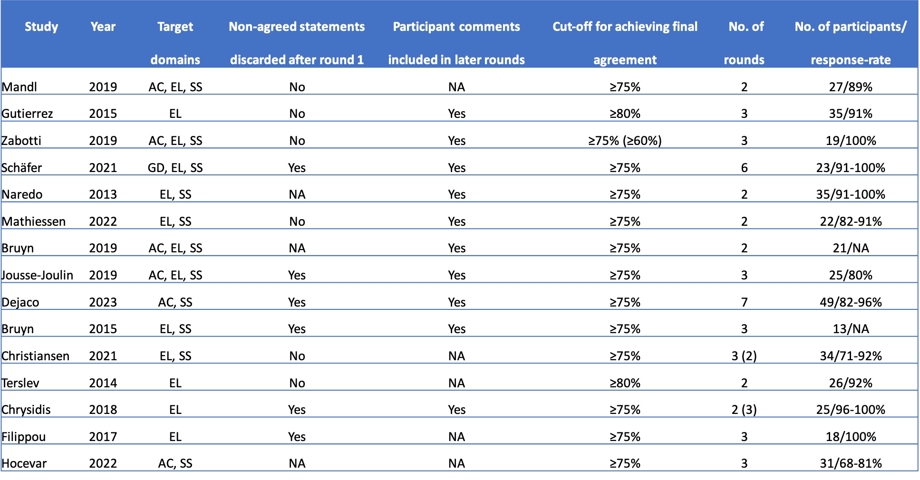This screenshot has height=480, width=920.
Task: Click the No. of rounds header
Action: (x=745, y=43)
